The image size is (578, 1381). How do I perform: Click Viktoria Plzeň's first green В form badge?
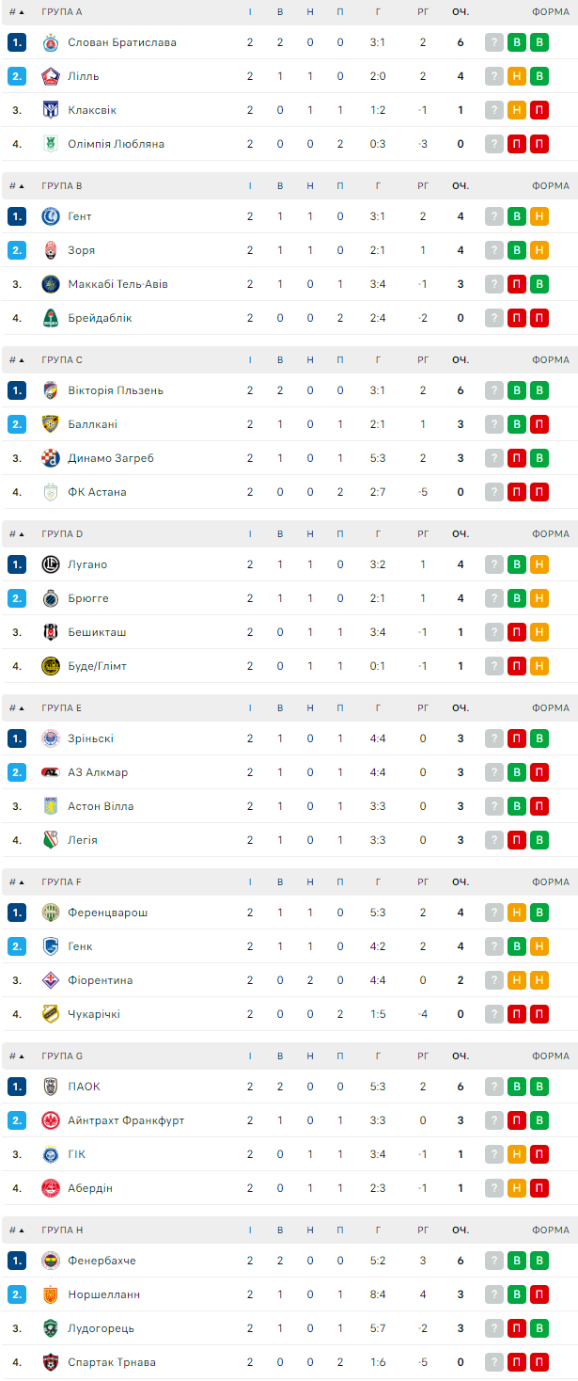click(x=516, y=390)
